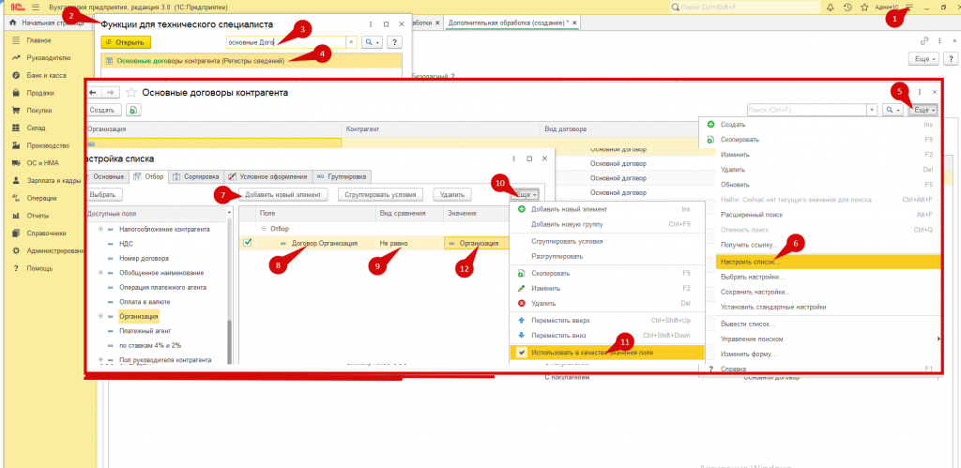Click Организация column header
This screenshot has width=961, height=468.
(213, 129)
